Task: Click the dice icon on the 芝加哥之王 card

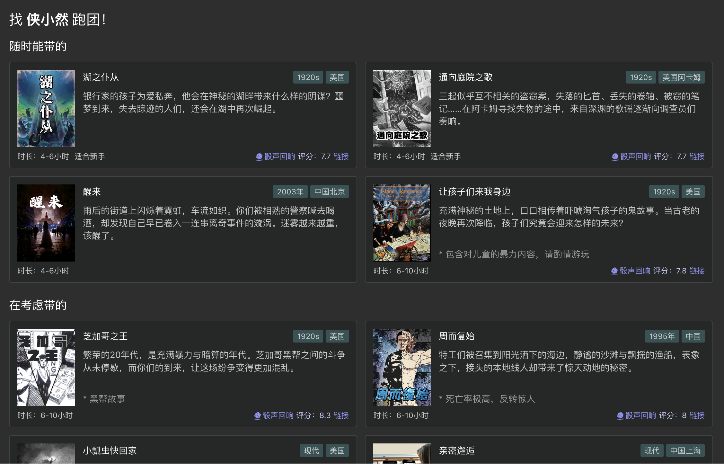Action: (x=257, y=415)
